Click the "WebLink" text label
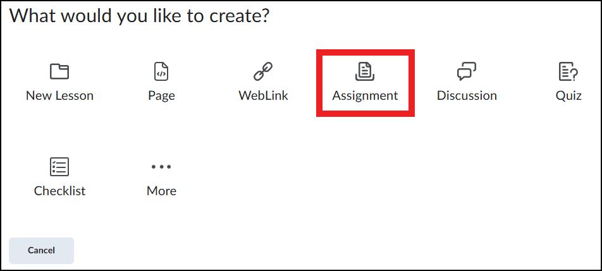This screenshot has width=602, height=271. click(263, 95)
